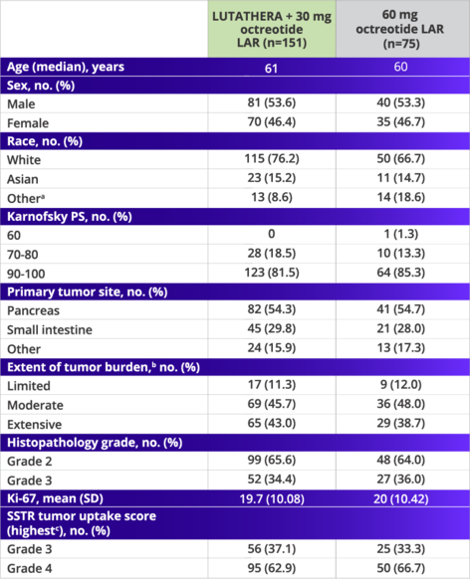Image resolution: width=470 pixels, height=579 pixels.
Task: Select the Moderate row label
Action: pos(35,406)
